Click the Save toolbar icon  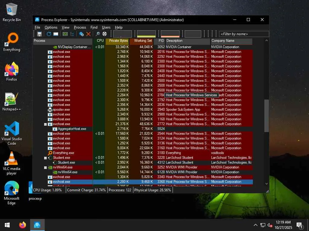pyautogui.click(x=40, y=34)
